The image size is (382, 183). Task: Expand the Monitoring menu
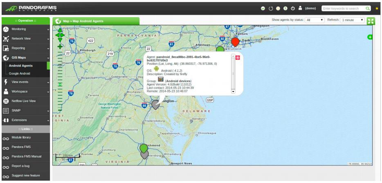(26, 29)
